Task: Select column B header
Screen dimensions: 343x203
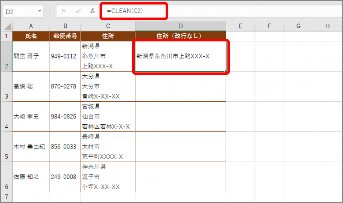Action: [65, 26]
